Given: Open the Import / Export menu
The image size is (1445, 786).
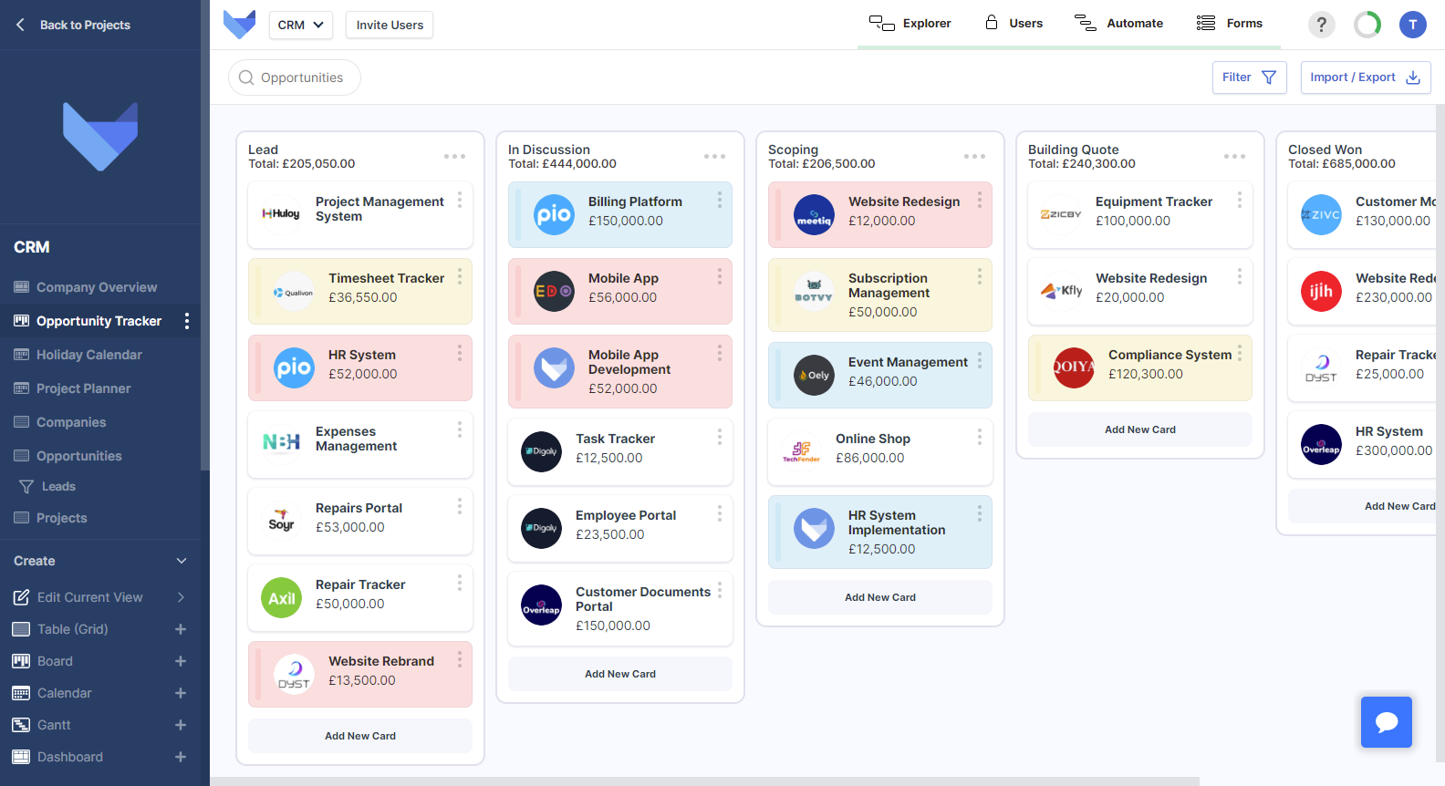Looking at the screenshot, I should pyautogui.click(x=1365, y=78).
